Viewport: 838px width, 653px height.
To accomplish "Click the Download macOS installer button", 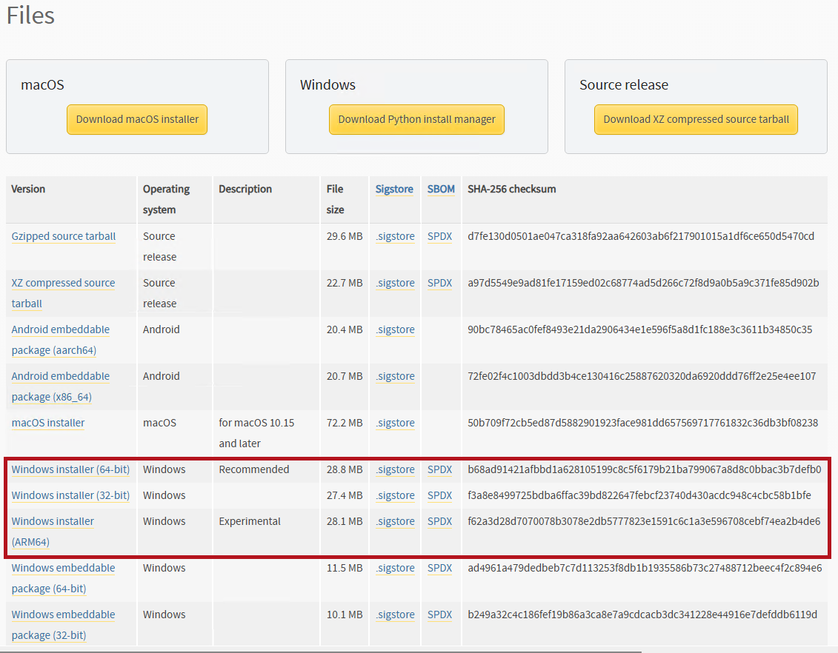I will [x=137, y=119].
